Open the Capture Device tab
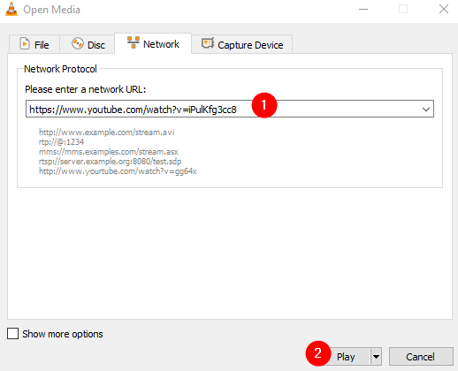 tap(242, 44)
